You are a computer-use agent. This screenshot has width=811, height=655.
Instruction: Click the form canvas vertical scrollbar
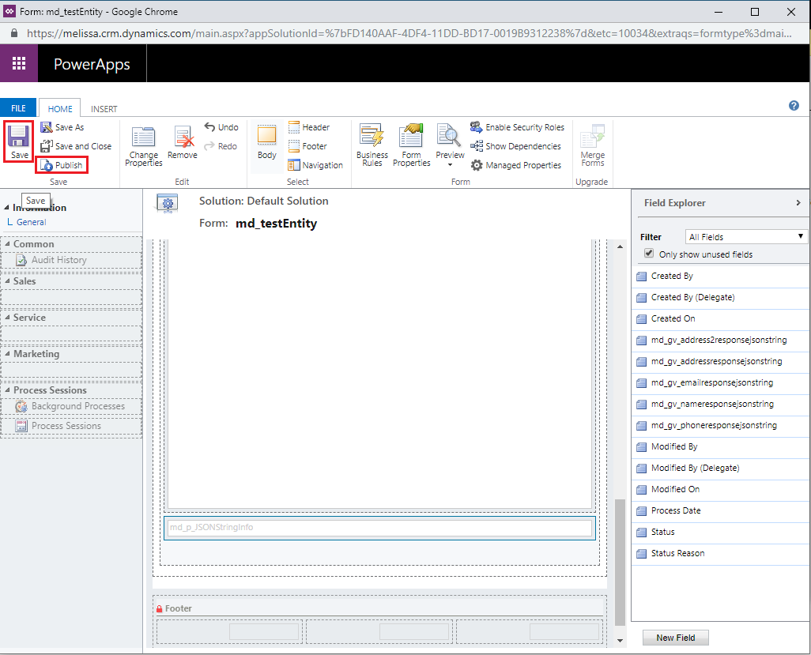click(620, 563)
